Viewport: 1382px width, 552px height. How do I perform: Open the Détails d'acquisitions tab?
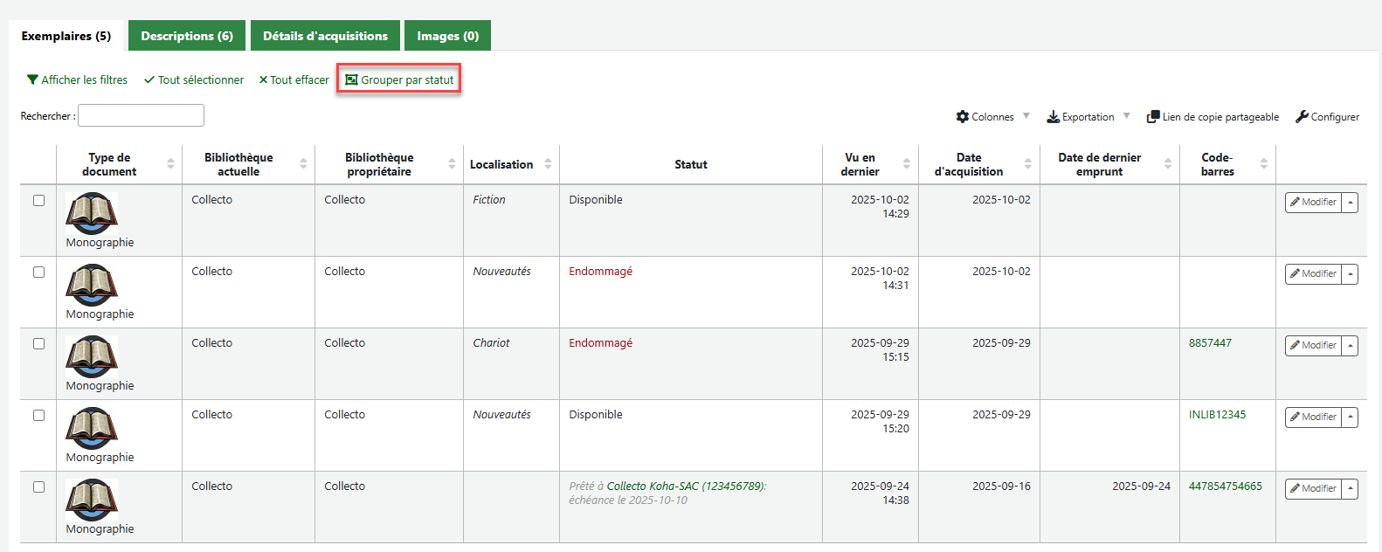pyautogui.click(x=325, y=36)
